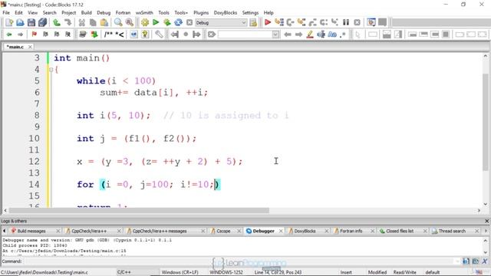Paste from clipboard icon
The width and height of the screenshot is (491, 276).
pos(104,22)
